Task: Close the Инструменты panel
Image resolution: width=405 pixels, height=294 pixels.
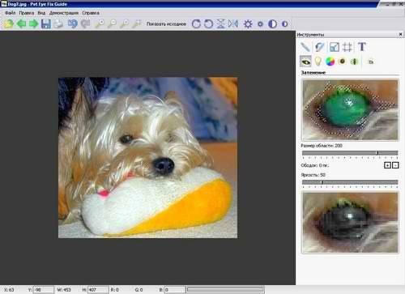Action: coord(401,34)
